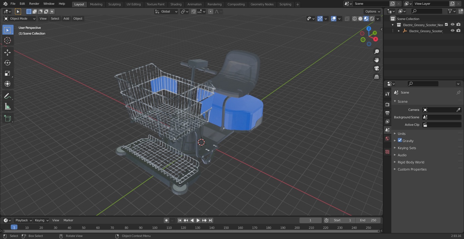Image resolution: width=464 pixels, height=239 pixels.
Task: Switch to solid shading
Action: click(x=360, y=19)
